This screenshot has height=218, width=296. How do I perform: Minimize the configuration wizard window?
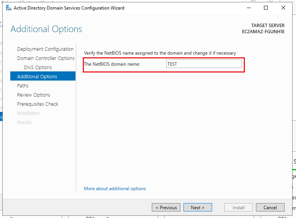tap(249, 8)
